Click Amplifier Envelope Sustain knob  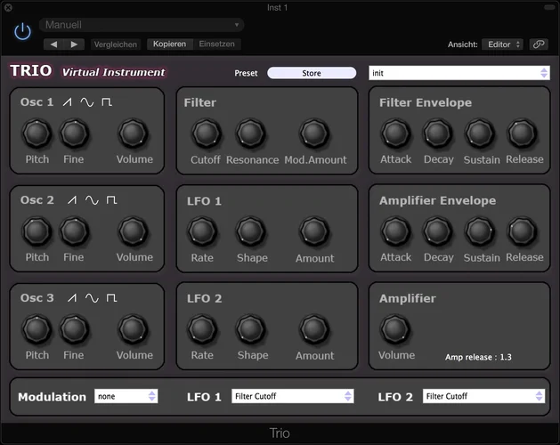pos(480,231)
